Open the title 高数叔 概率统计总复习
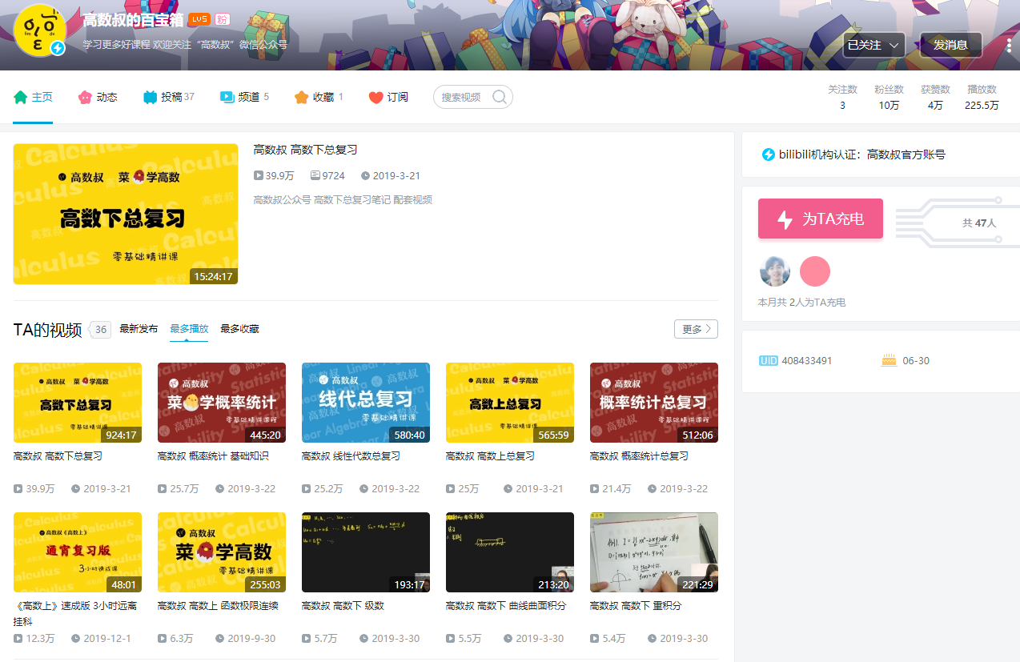 pos(639,456)
